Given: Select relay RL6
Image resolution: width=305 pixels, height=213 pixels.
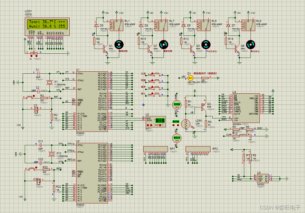Looking at the screenshot, I should pyautogui.click(x=248, y=25).
